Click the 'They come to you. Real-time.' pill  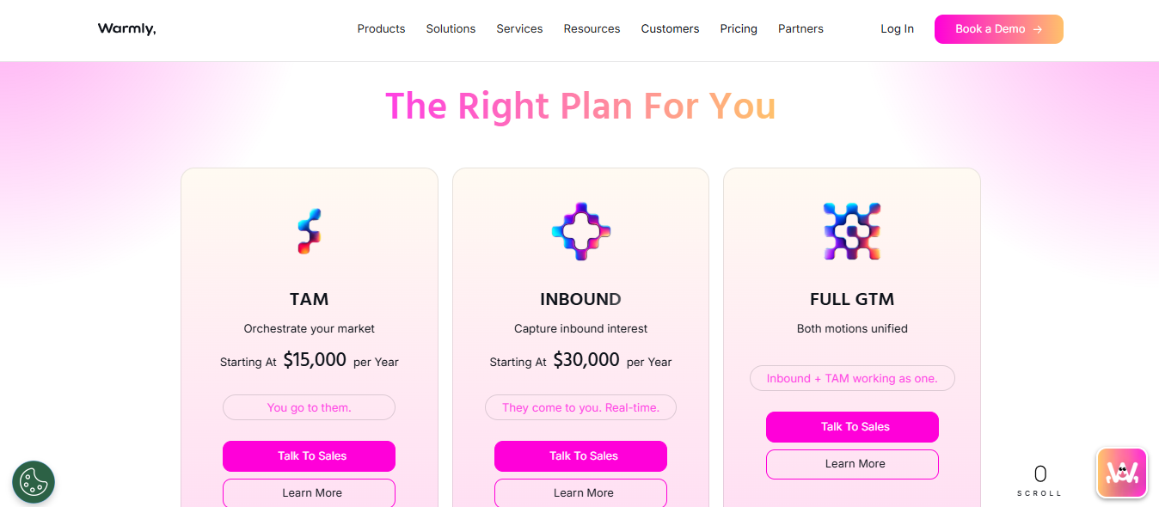tap(580, 407)
